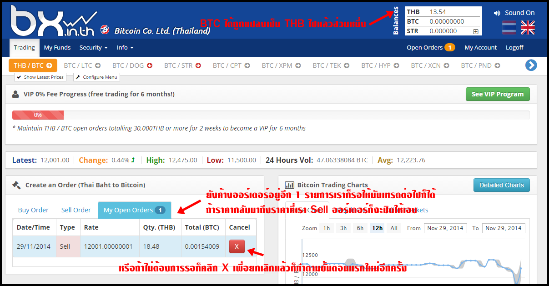Switch to the My Open Orders tab

tap(134, 210)
